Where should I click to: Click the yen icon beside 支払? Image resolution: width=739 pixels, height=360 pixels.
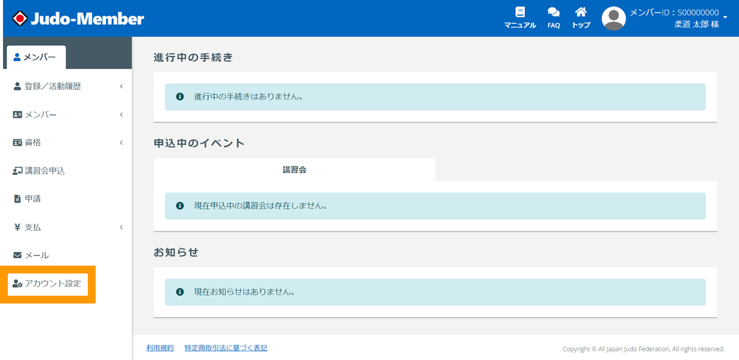(x=17, y=227)
